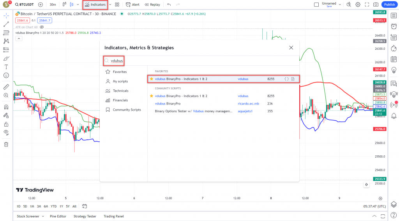Open the BTCUSDT symbol search

pyautogui.click(x=25, y=5)
